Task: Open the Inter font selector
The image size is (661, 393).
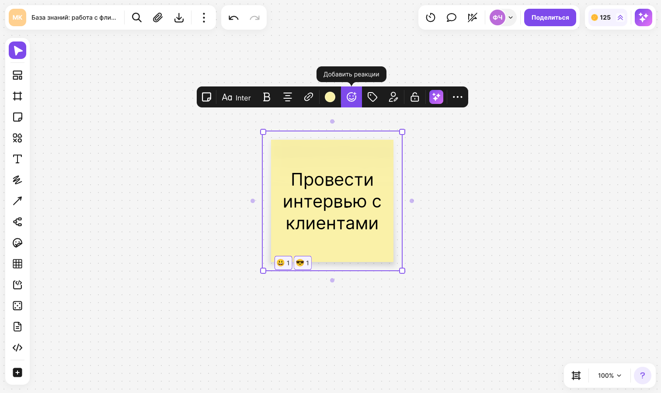Action: point(236,97)
